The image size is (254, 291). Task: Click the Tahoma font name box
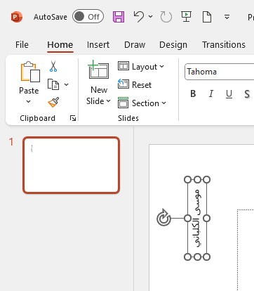220,72
